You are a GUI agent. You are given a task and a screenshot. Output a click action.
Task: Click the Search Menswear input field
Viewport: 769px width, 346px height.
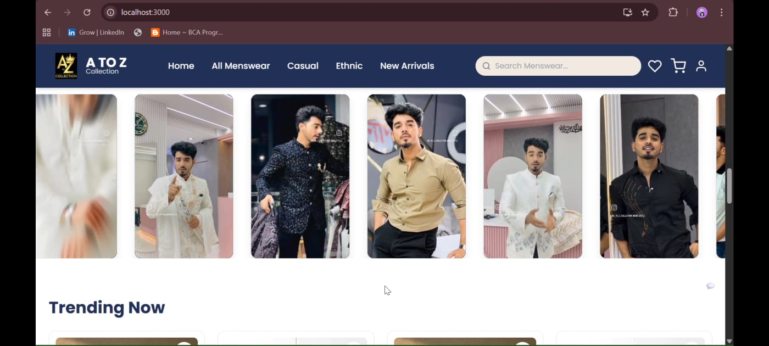pos(560,66)
